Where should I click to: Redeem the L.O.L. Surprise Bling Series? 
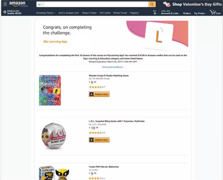pyautogui.click(x=99, y=140)
